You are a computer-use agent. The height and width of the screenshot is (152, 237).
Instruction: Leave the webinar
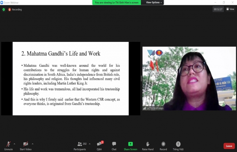click(229, 146)
